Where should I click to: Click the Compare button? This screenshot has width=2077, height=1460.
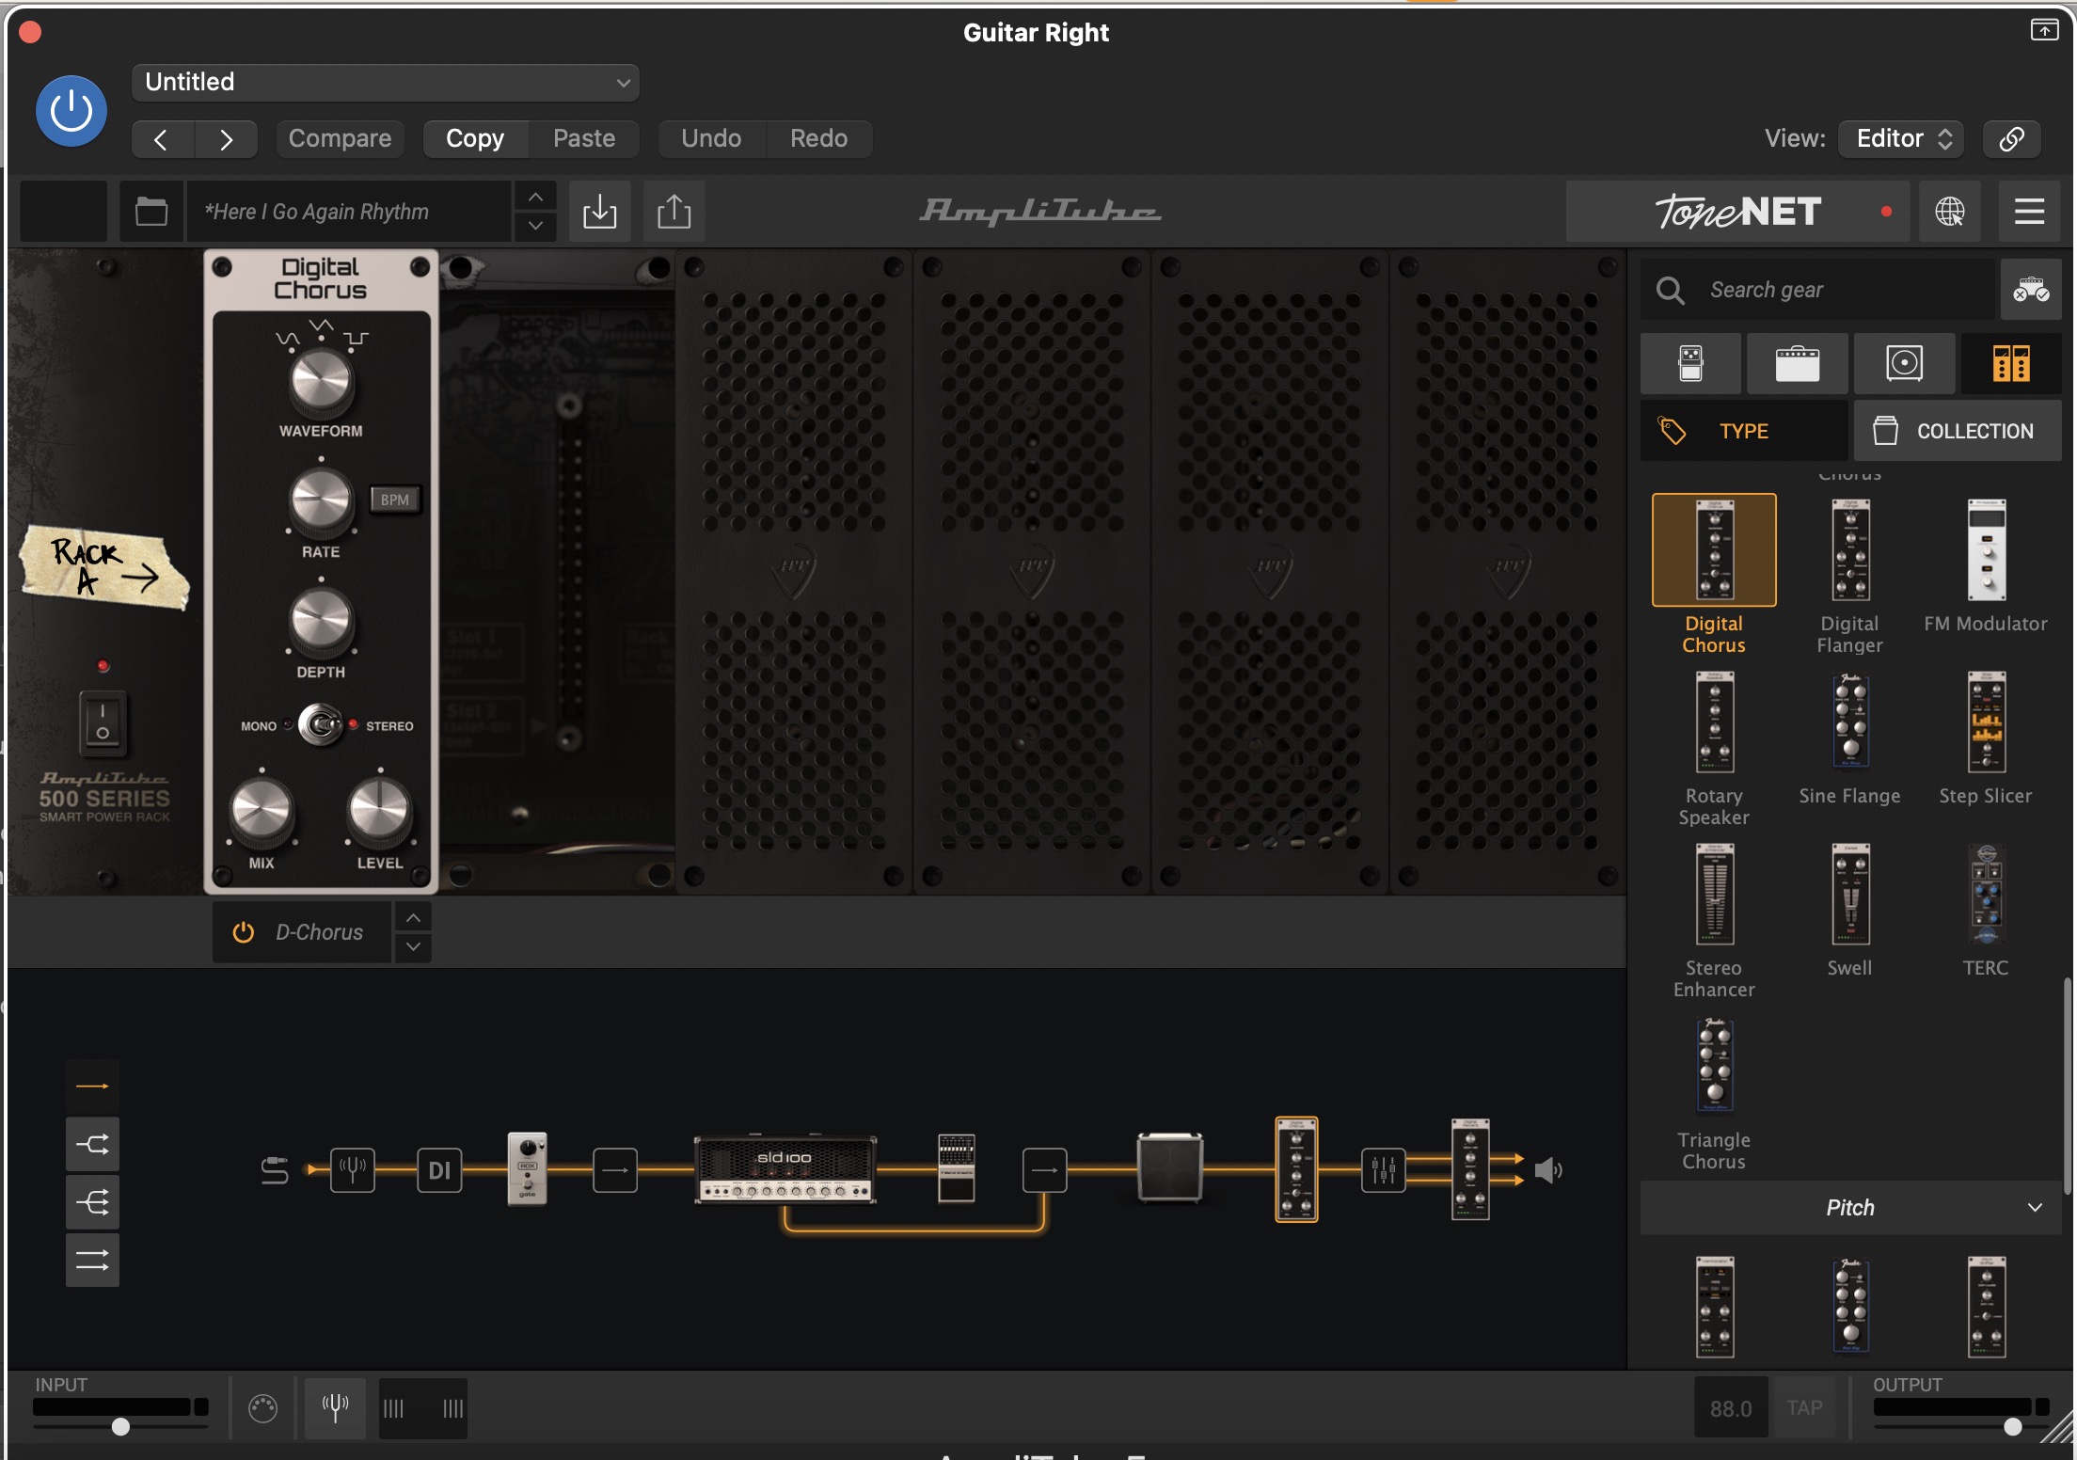pos(340,139)
